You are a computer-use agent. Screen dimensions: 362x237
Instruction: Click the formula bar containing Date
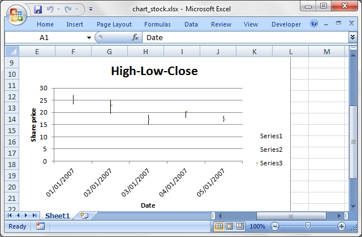coord(245,38)
